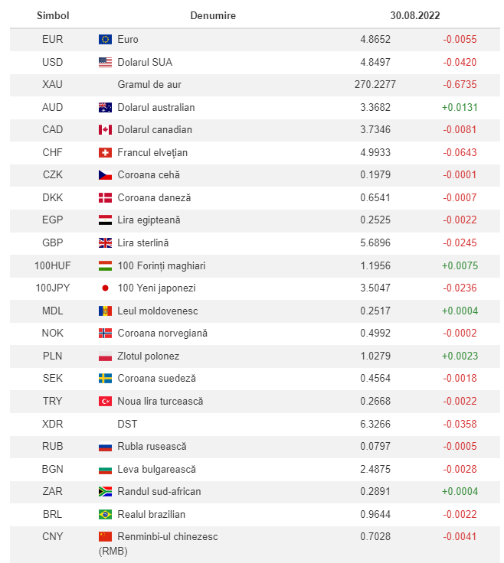The height and width of the screenshot is (563, 504).
Task: Click the United States flag icon
Action: coord(106,62)
